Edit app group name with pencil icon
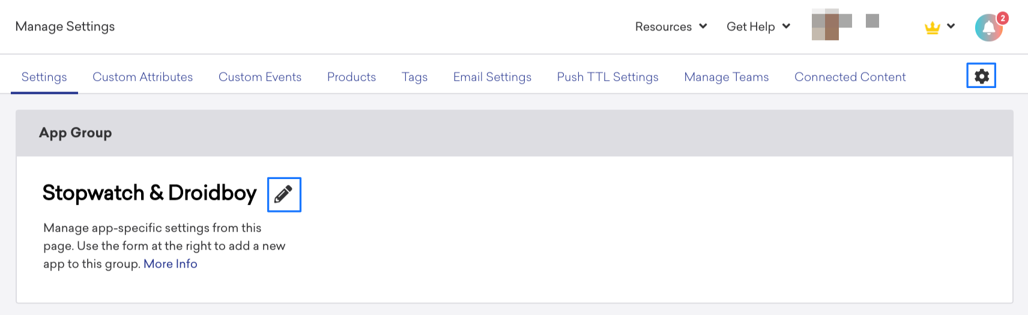 [284, 195]
